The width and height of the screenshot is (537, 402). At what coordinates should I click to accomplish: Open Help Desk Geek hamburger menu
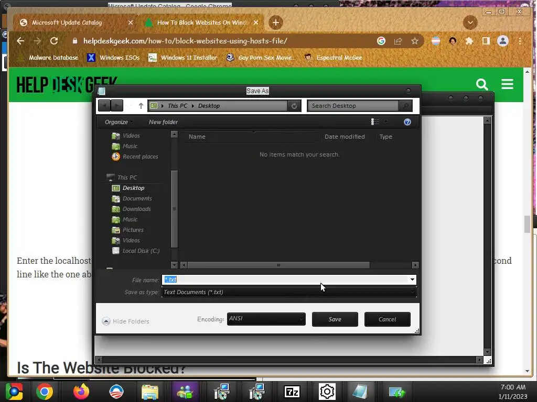[x=507, y=84]
